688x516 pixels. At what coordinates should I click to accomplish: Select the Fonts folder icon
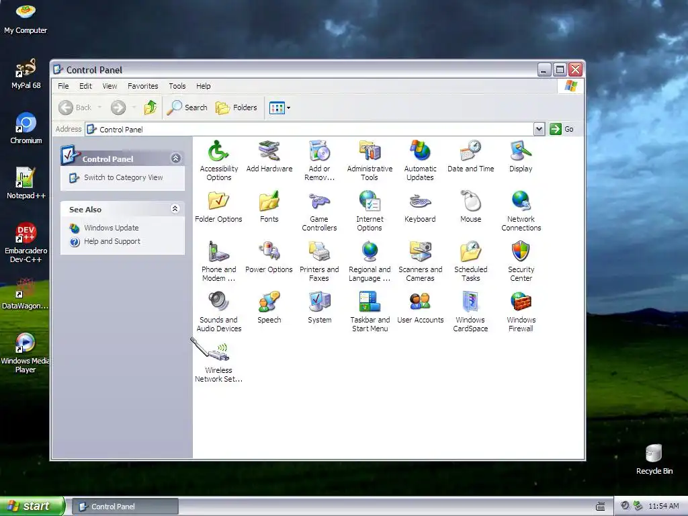(x=269, y=207)
